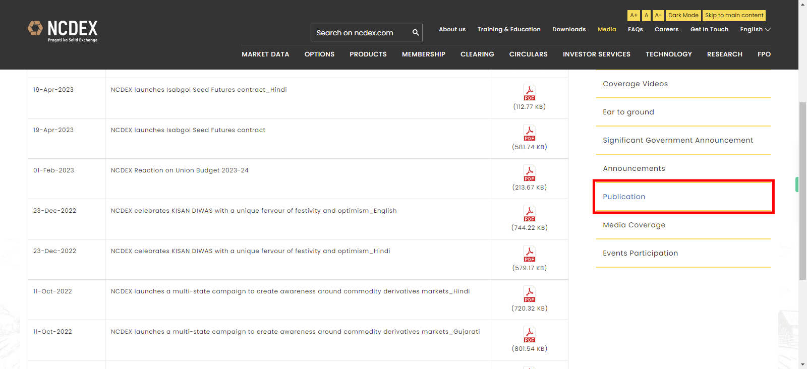
Task: Click the (213.67 KB) file size text
Action: click(x=530, y=188)
